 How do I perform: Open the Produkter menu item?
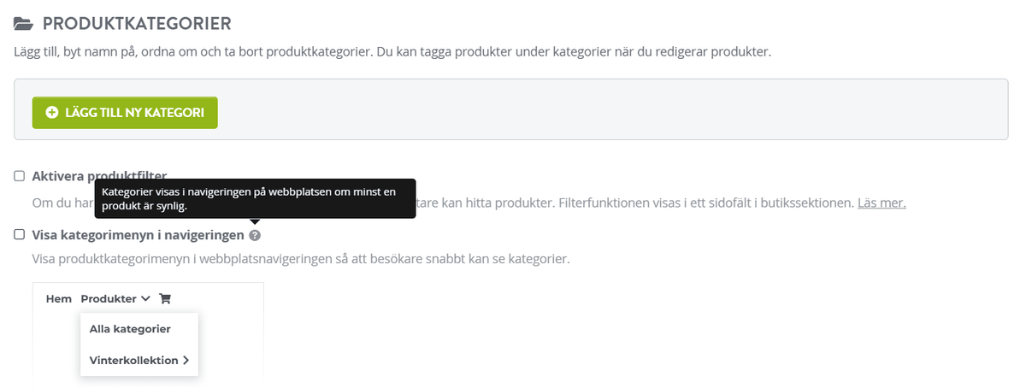(x=108, y=299)
